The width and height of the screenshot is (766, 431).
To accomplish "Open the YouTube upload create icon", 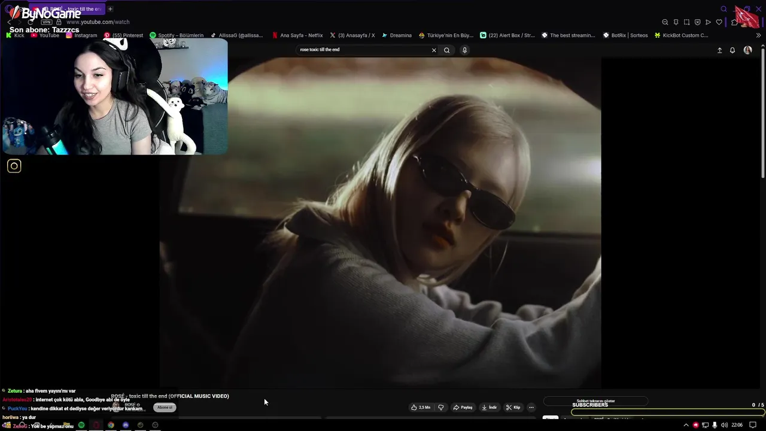I will pyautogui.click(x=719, y=50).
